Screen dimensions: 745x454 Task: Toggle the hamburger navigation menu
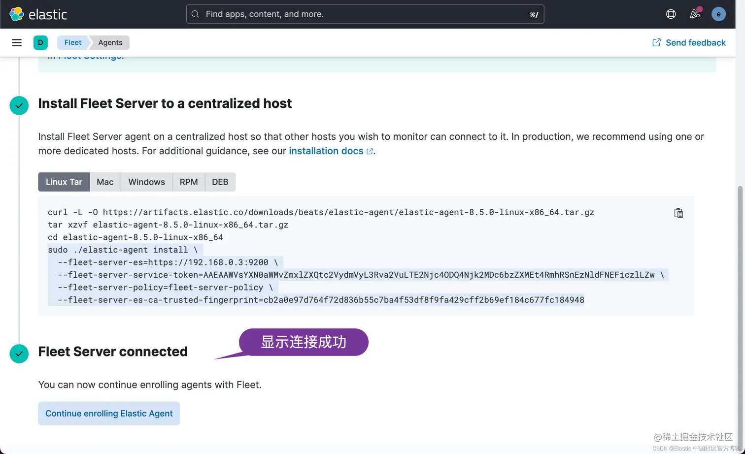(17, 42)
